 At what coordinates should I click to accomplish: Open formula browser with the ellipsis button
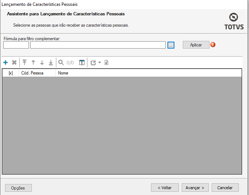(x=171, y=45)
